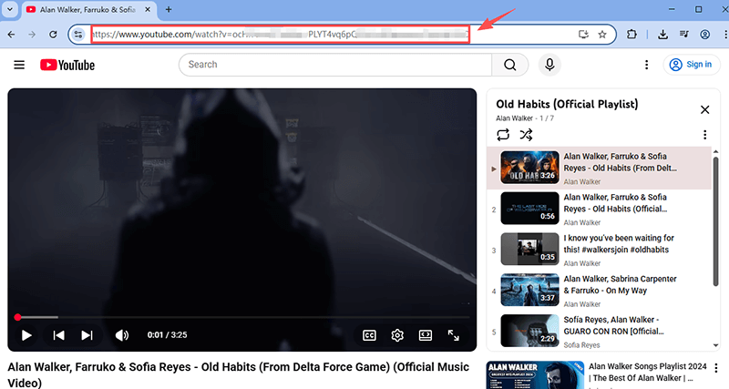
Task: Click the Search text field
Action: point(335,65)
